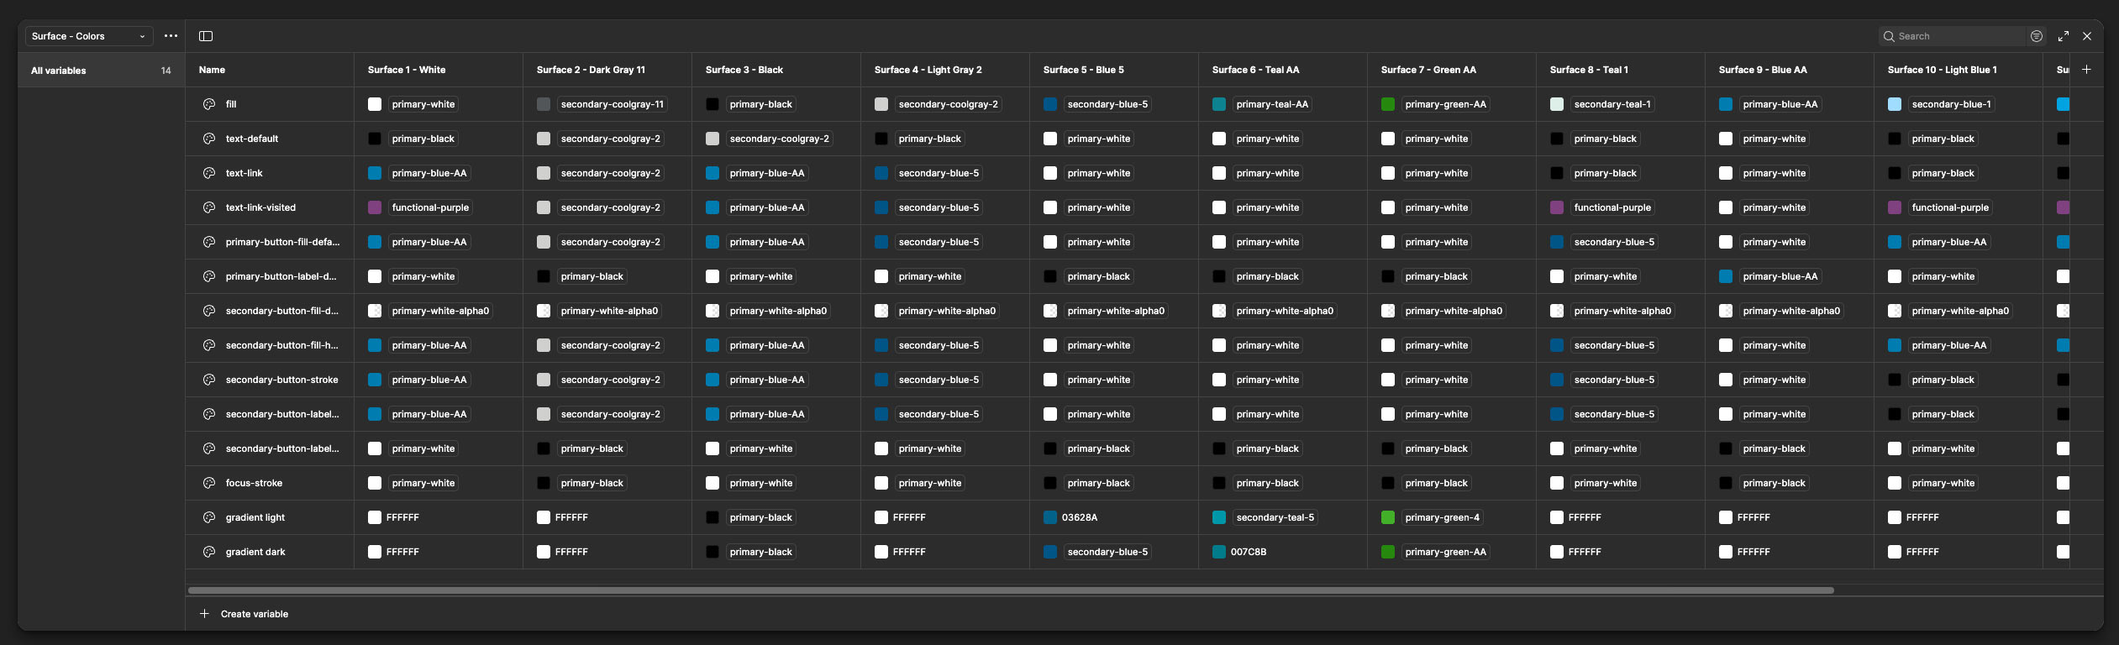Click the green primary-green-4 swatch in gradient light

click(1388, 517)
